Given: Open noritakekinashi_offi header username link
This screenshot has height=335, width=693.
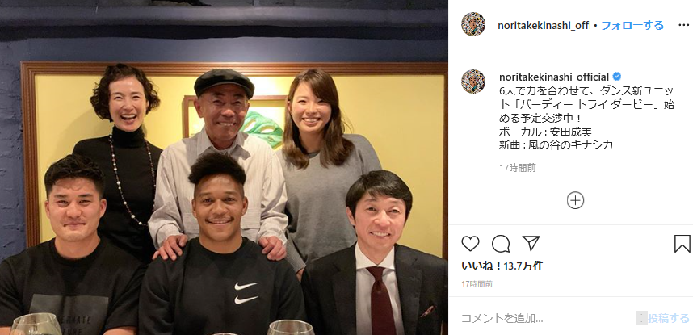Looking at the screenshot, I should [544, 26].
